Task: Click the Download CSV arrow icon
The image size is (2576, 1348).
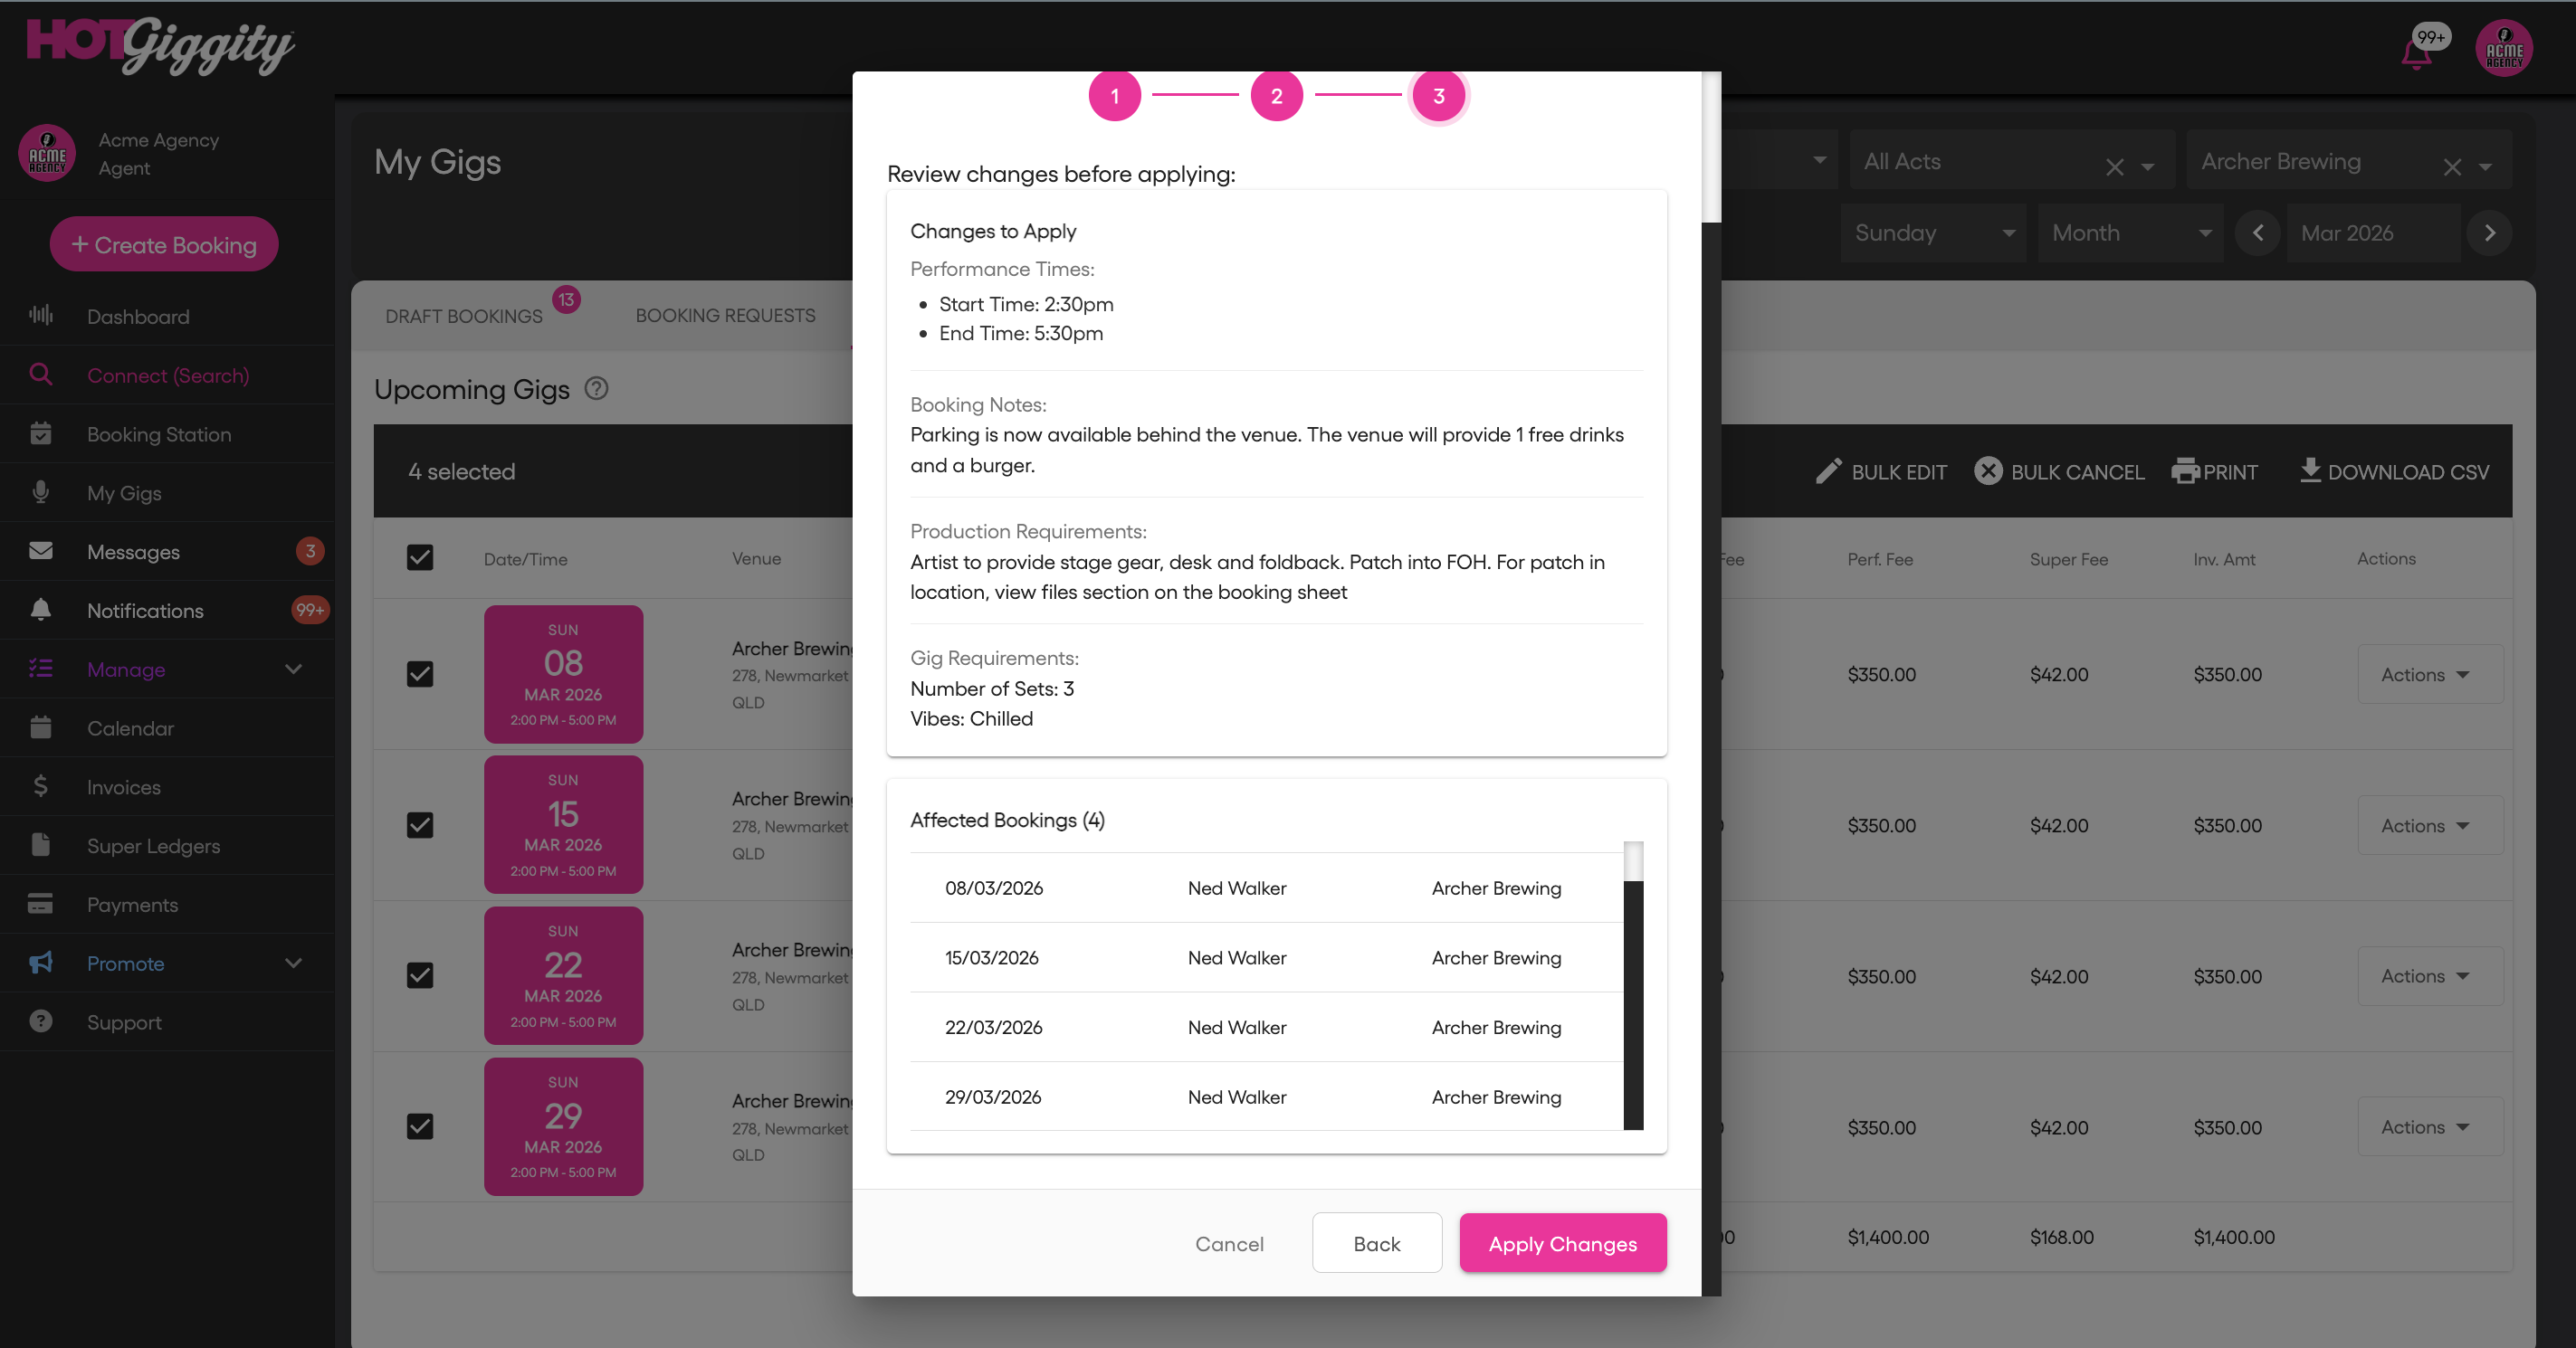Action: pos(2309,470)
